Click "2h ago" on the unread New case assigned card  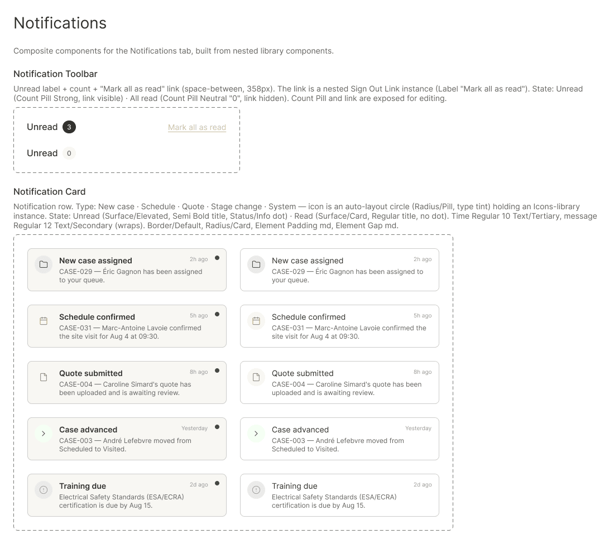(x=199, y=259)
